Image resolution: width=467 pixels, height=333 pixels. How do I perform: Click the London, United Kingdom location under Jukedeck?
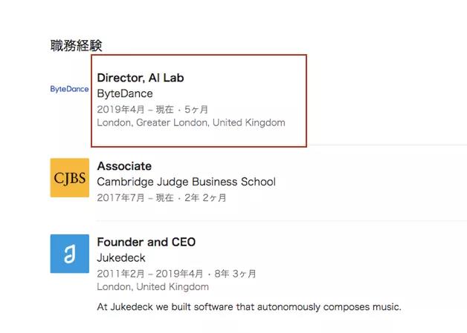pyautogui.click(x=152, y=287)
